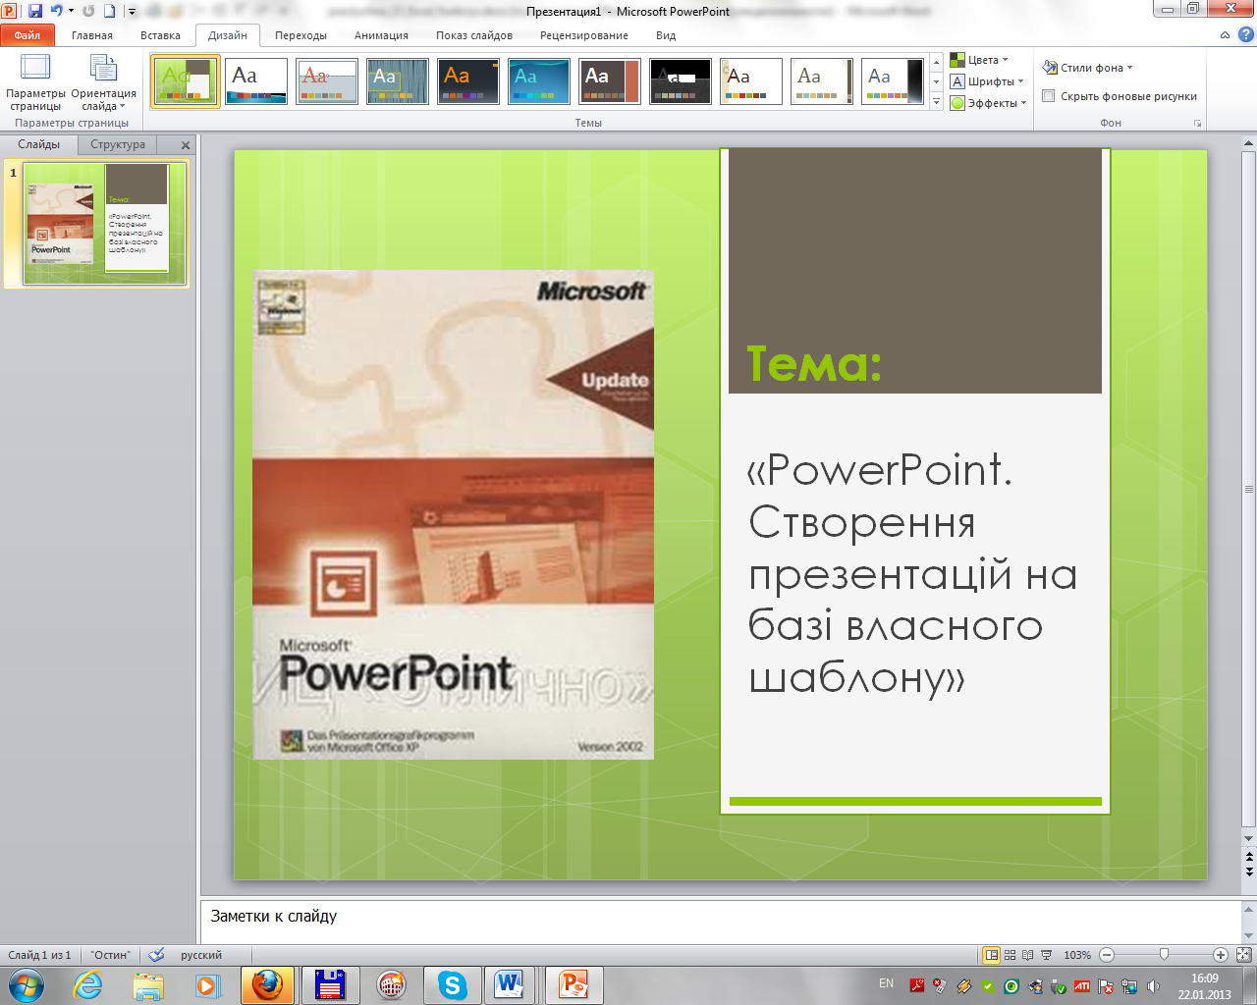The height and width of the screenshot is (1005, 1257).
Task: Open Параметры страницы page setup
Action: tap(35, 83)
